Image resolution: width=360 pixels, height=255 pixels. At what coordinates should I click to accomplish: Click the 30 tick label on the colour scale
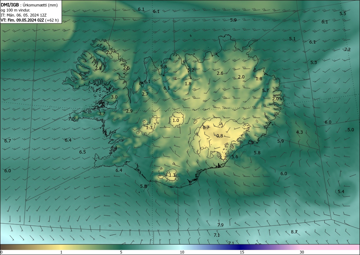pos(302,252)
